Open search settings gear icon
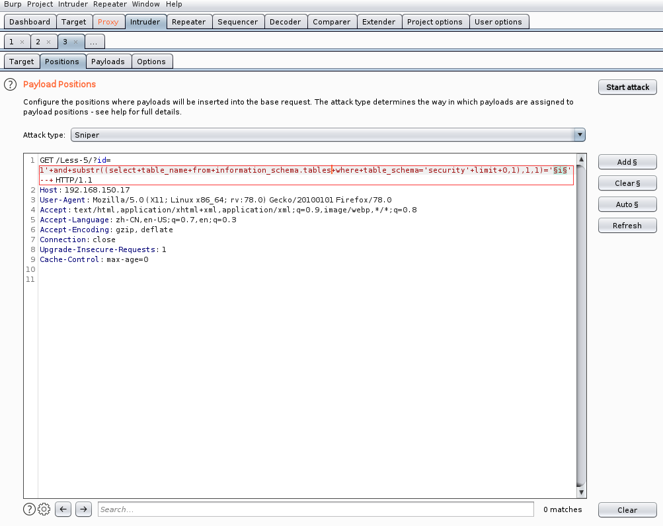 pyautogui.click(x=44, y=509)
